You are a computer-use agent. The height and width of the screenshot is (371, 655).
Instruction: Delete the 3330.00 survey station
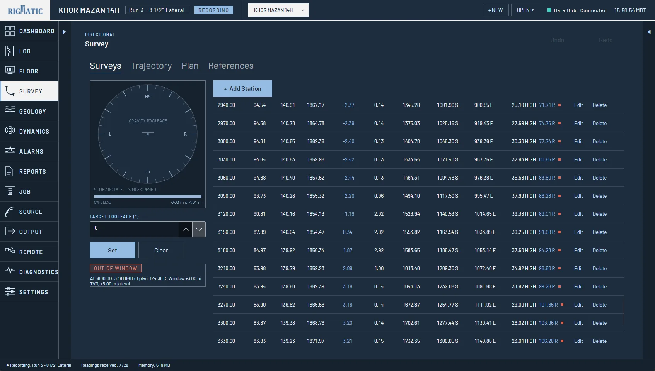tap(600, 341)
